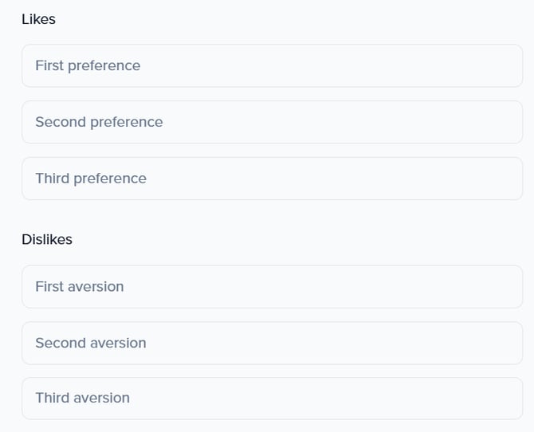Select the Third preference input field

(x=272, y=179)
